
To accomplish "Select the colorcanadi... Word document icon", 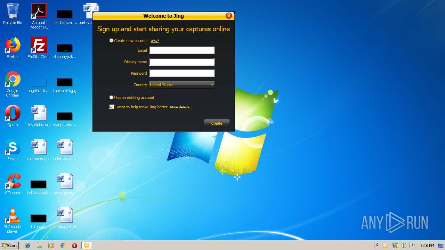I will point(65,150).
